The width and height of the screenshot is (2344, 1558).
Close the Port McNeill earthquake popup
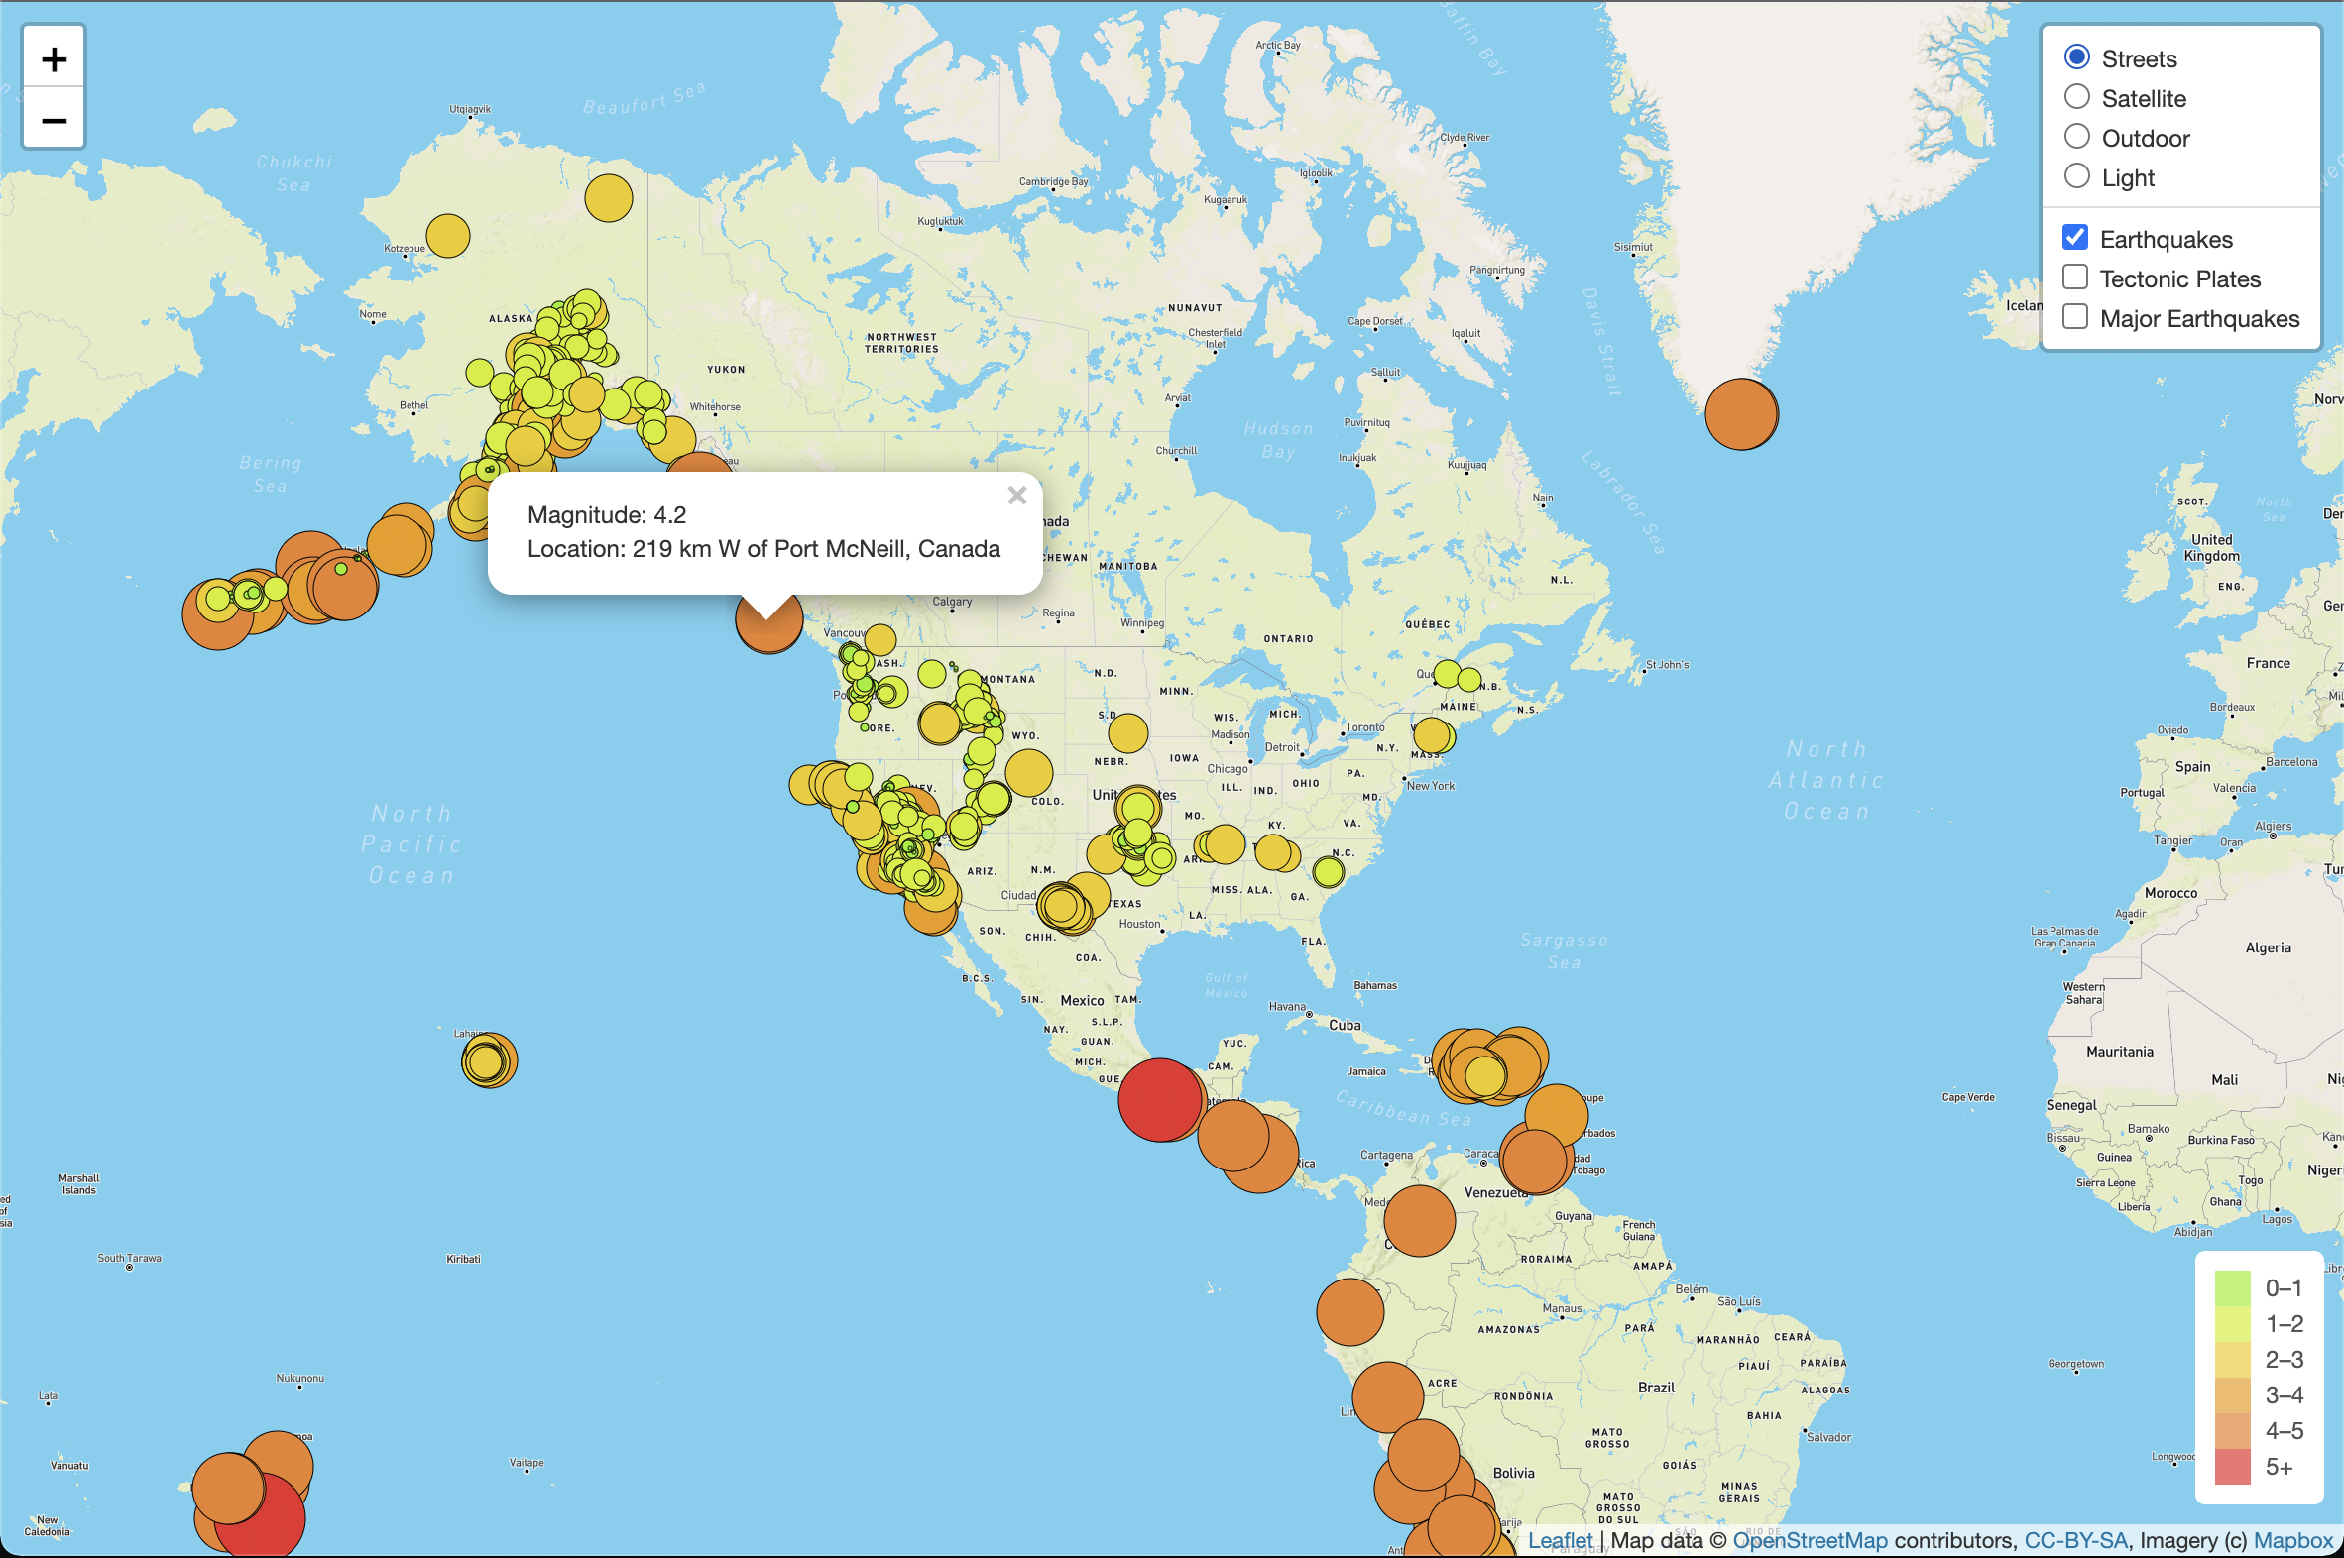(1017, 496)
